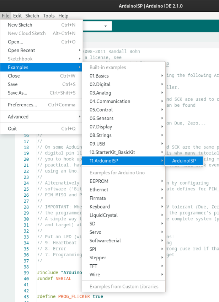The image size is (219, 302).
Task: Expand 06.Sensors examples submenu
Action: tap(124, 118)
